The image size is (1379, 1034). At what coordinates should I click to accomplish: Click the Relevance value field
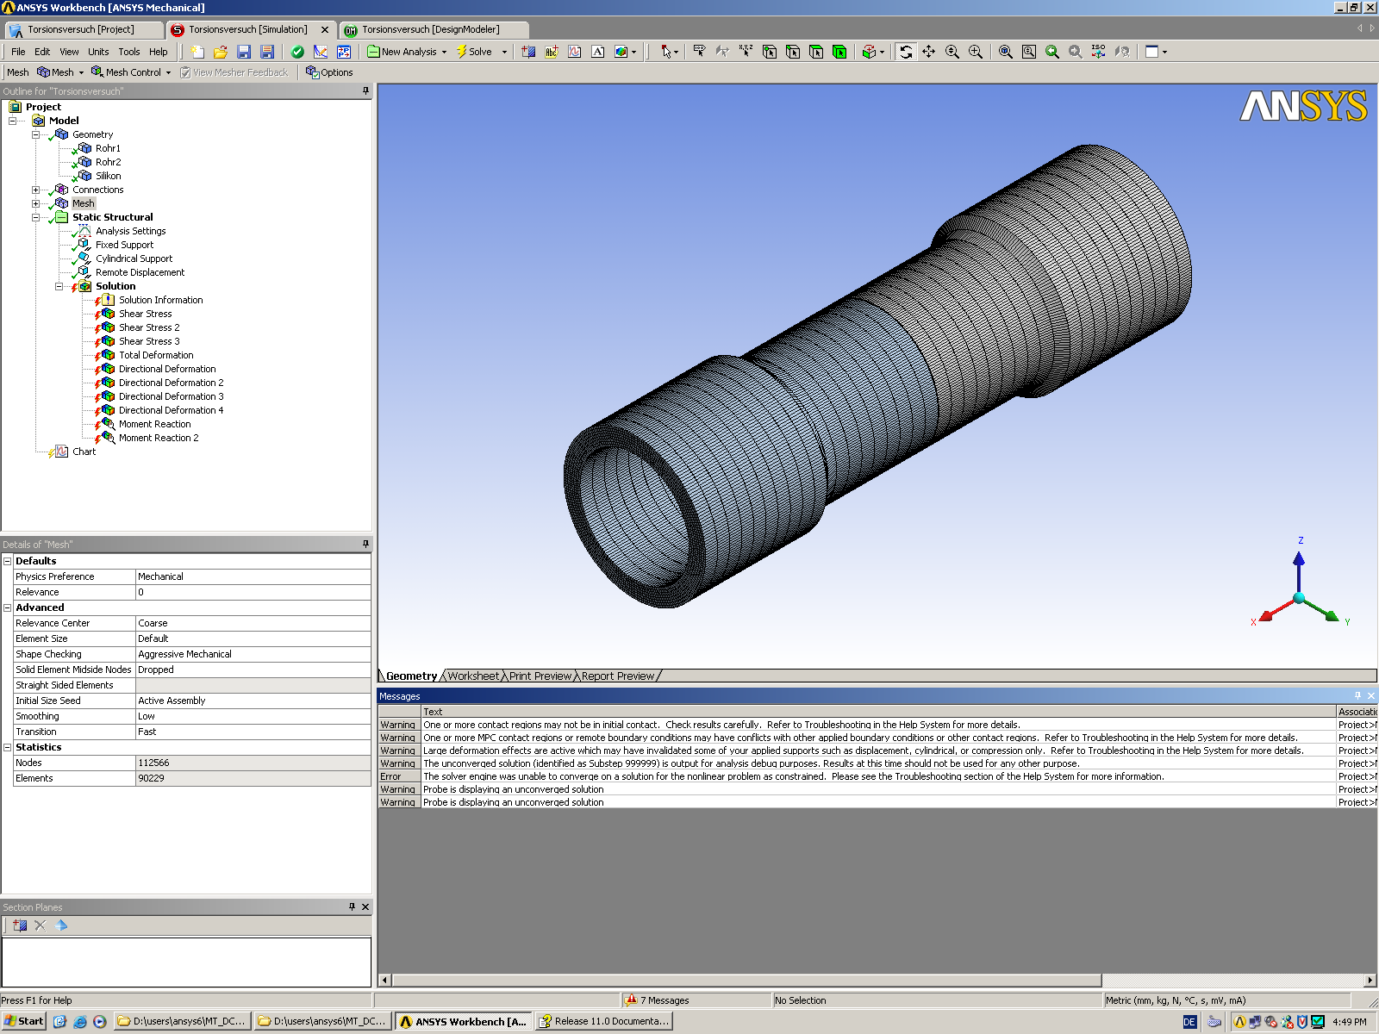[x=253, y=592]
